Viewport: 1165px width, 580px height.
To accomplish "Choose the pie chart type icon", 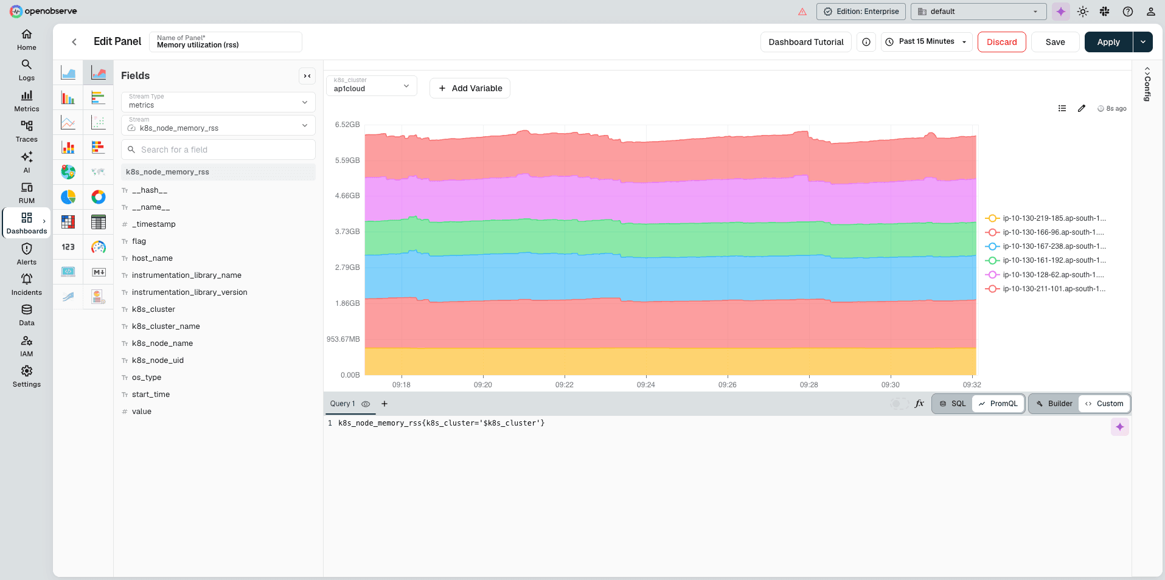I will (68, 197).
